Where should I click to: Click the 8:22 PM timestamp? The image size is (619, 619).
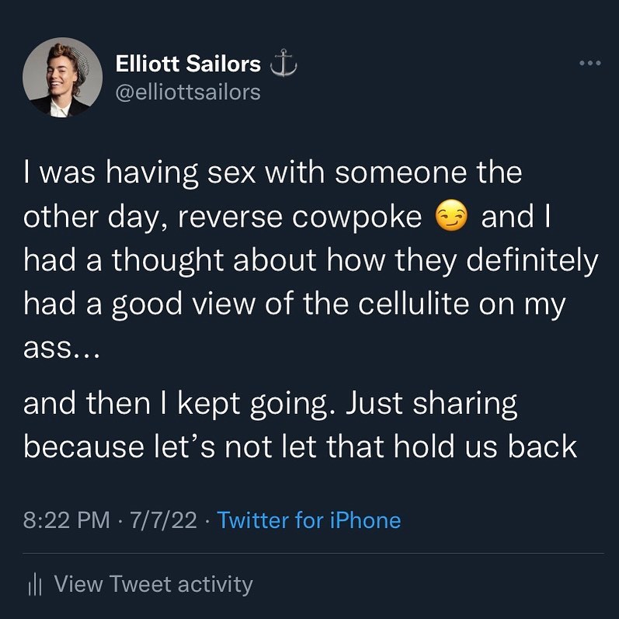66,520
